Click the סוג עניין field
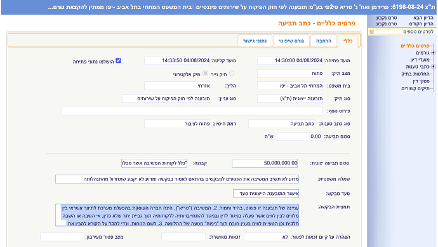 pos(166,98)
